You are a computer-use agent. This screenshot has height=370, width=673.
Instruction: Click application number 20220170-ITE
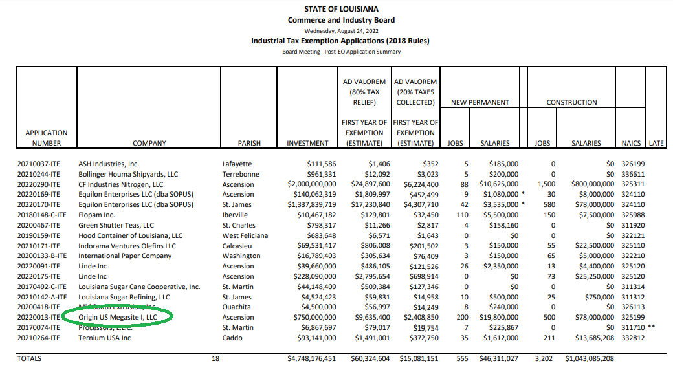pos(39,205)
